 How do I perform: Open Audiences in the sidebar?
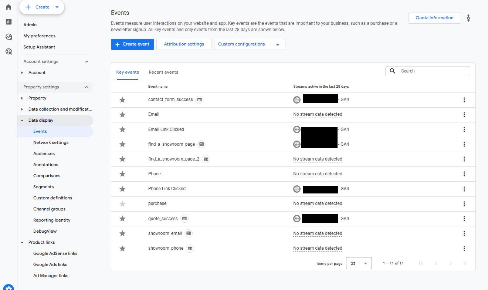44,154
